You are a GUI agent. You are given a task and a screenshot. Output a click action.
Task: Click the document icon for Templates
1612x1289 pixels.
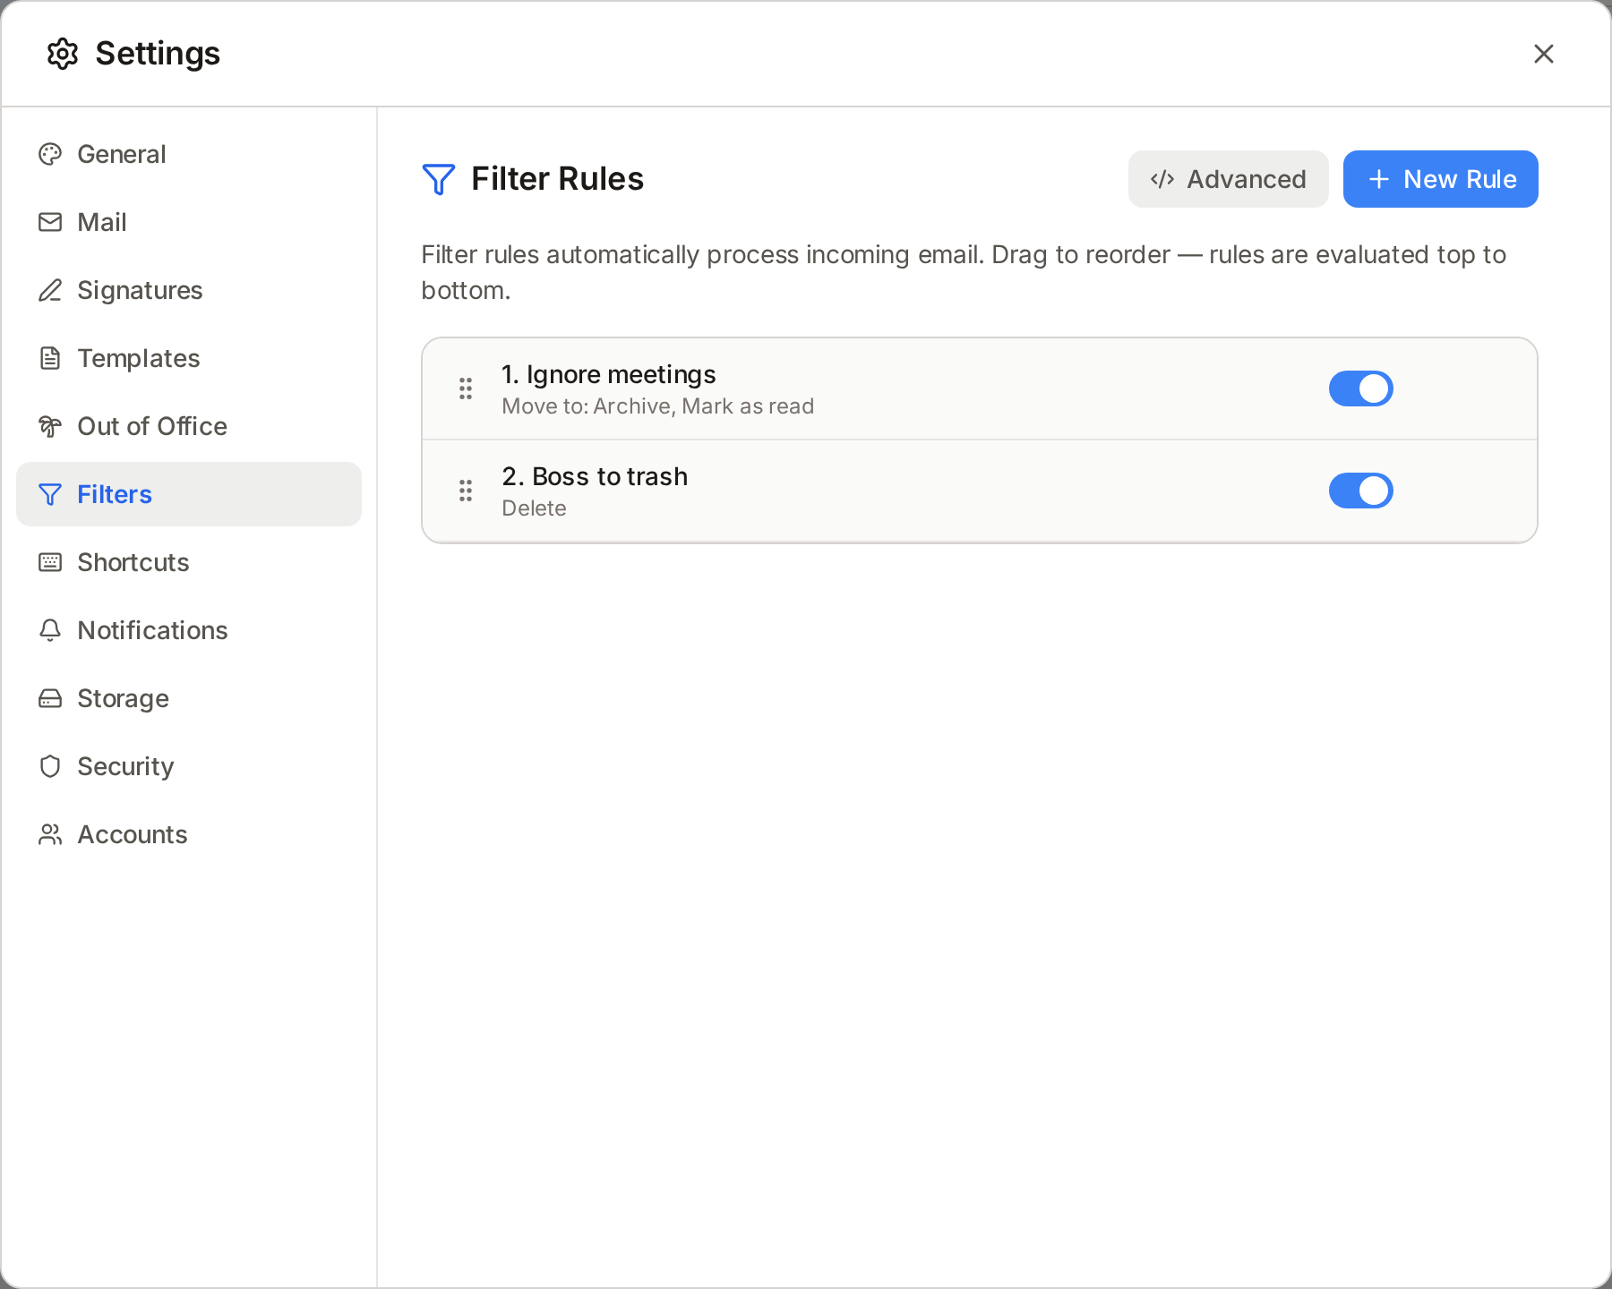50,358
